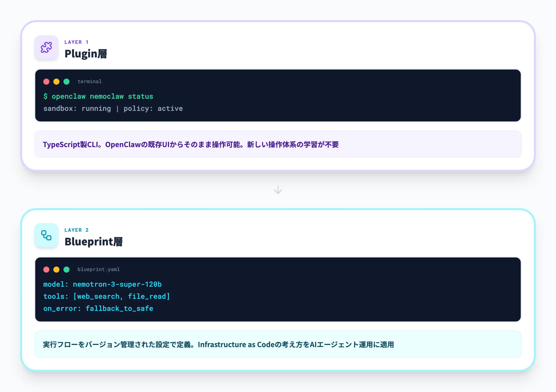The width and height of the screenshot is (556, 392).
Task: Click the red dot on the terminal window
Action: [x=46, y=81]
